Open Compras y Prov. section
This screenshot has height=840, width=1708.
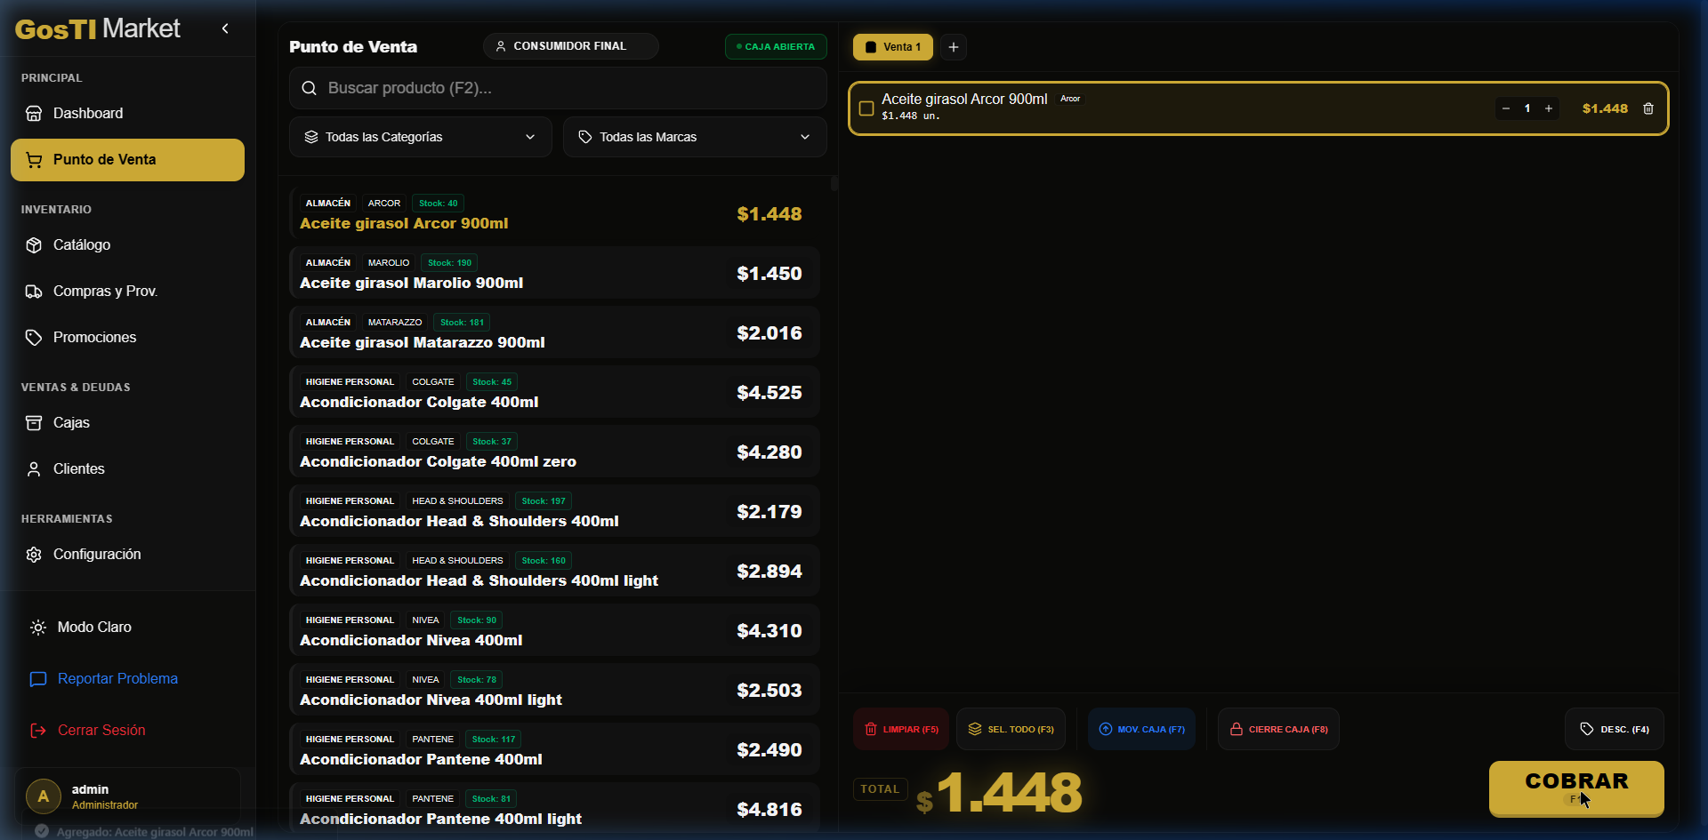coord(127,292)
